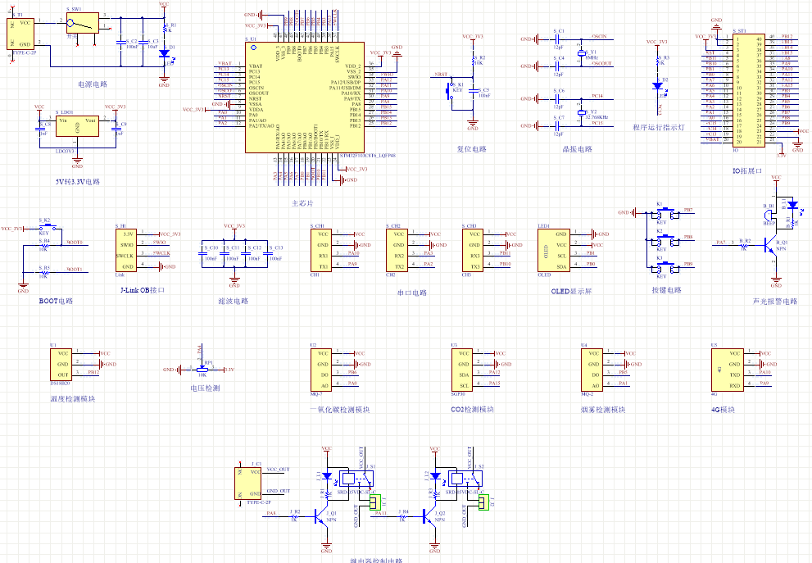The height and width of the screenshot is (563, 812).
Task: Click the '声光报警电路' section label
Action: coord(774,301)
